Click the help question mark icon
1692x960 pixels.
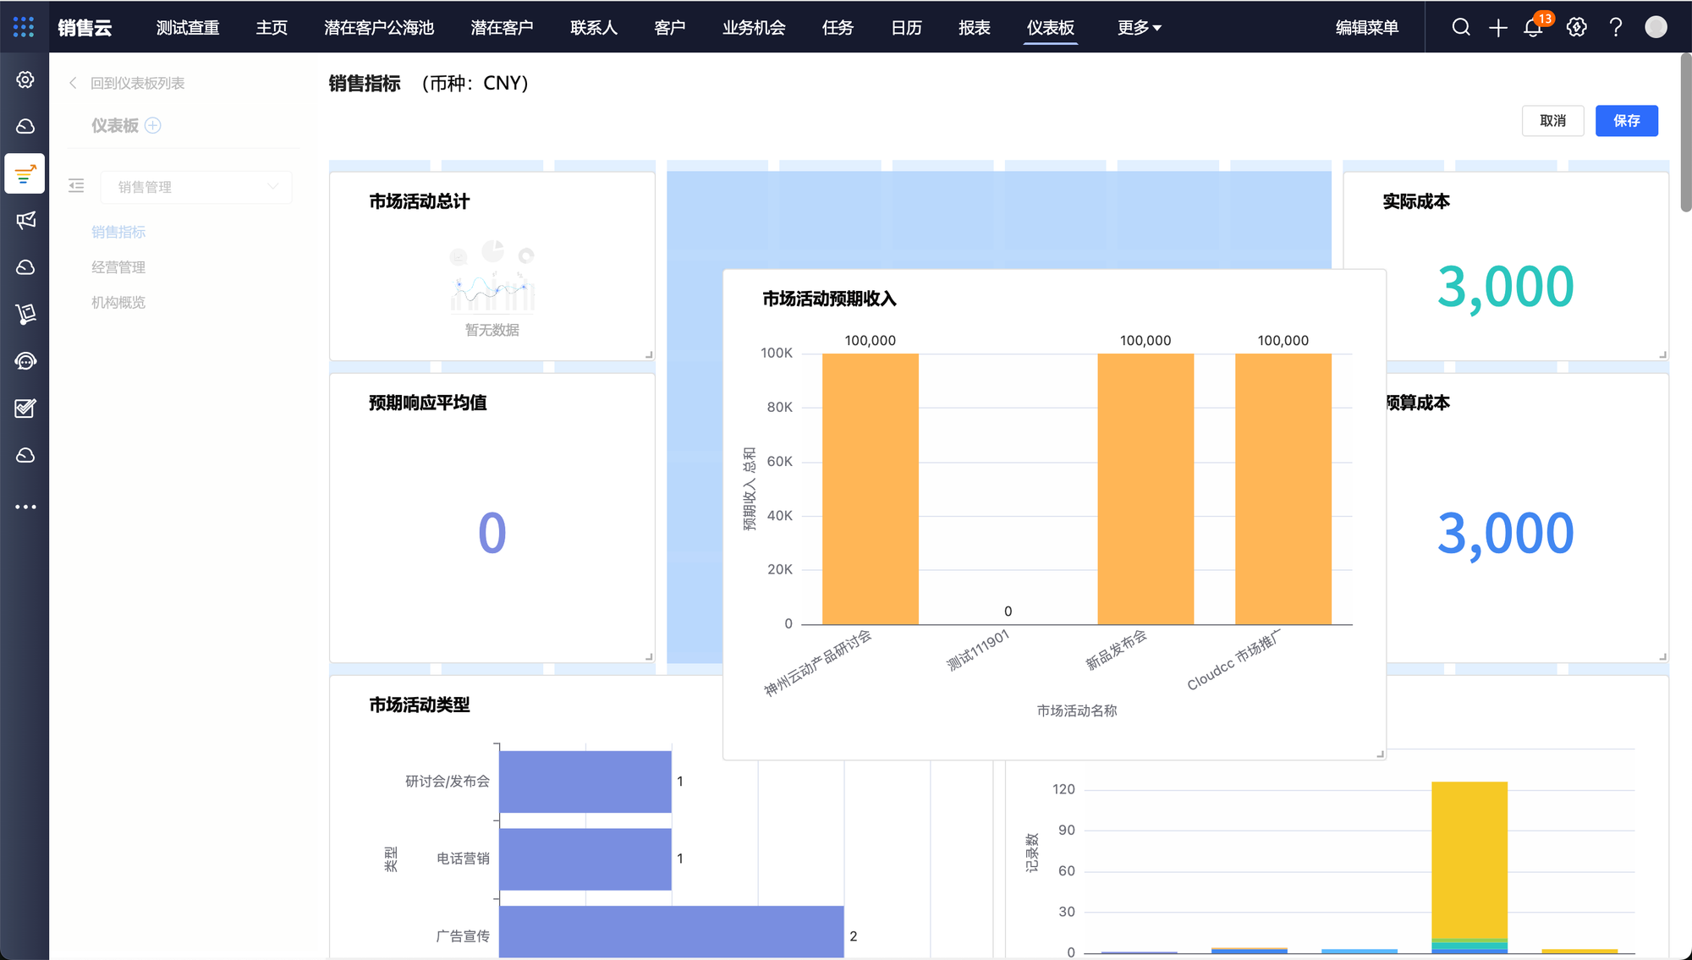pyautogui.click(x=1616, y=27)
